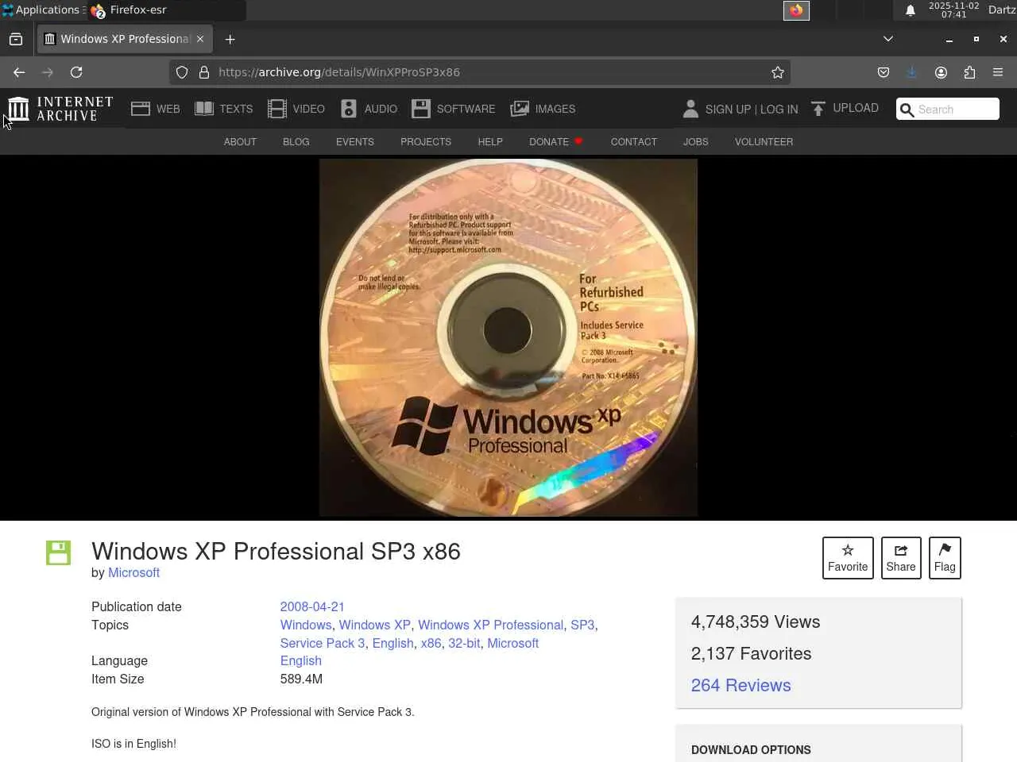This screenshot has height=762, width=1017.
Task: Select the Sign Up link
Action: point(728,109)
